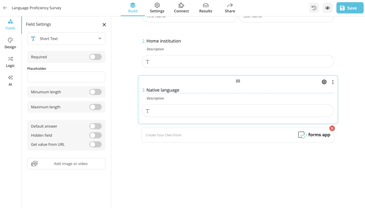The width and height of the screenshot is (365, 208).
Task: Go to the Results tab
Action: tap(205, 8)
